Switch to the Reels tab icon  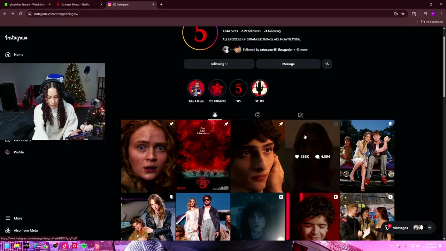(x=258, y=115)
